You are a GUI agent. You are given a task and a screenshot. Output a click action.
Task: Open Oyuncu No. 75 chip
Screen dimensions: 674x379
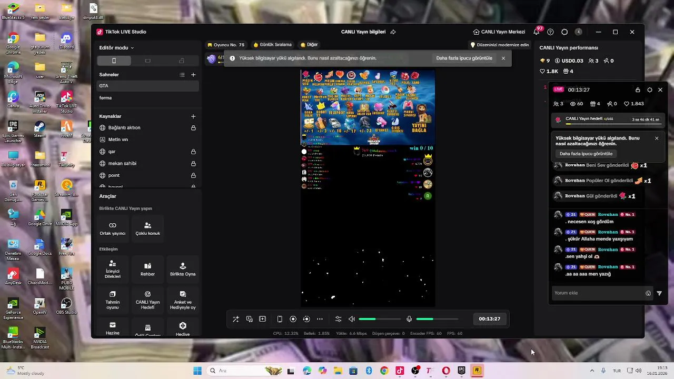tap(226, 45)
